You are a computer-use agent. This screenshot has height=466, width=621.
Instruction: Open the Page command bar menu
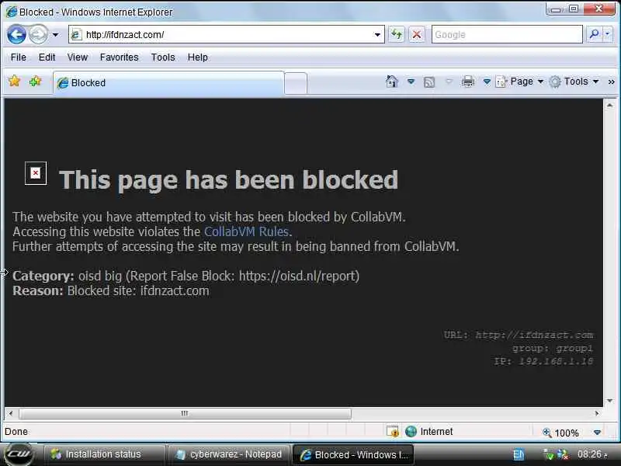(x=519, y=82)
